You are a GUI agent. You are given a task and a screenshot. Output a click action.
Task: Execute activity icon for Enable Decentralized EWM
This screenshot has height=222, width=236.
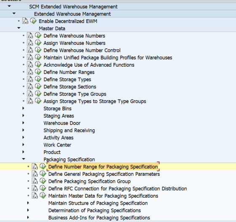(x=33, y=21)
